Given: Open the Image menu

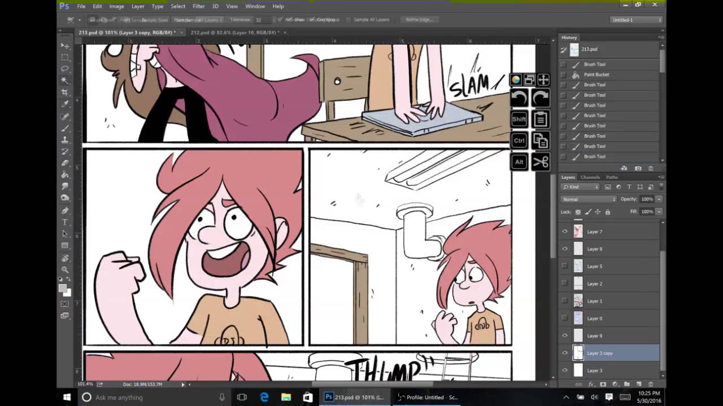Looking at the screenshot, I should [x=116, y=6].
